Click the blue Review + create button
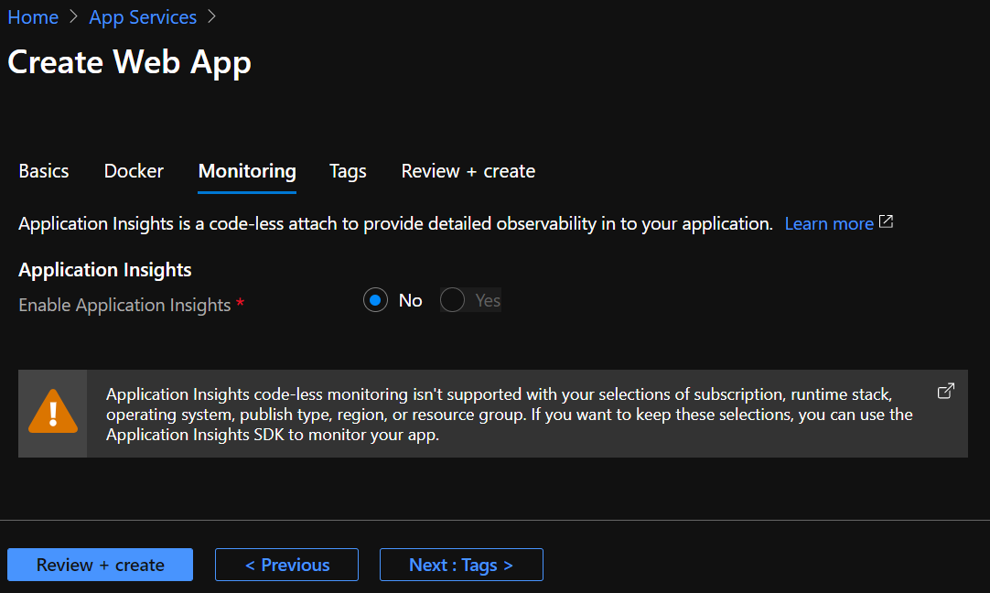Image resolution: width=990 pixels, height=593 pixels. pyautogui.click(x=101, y=565)
